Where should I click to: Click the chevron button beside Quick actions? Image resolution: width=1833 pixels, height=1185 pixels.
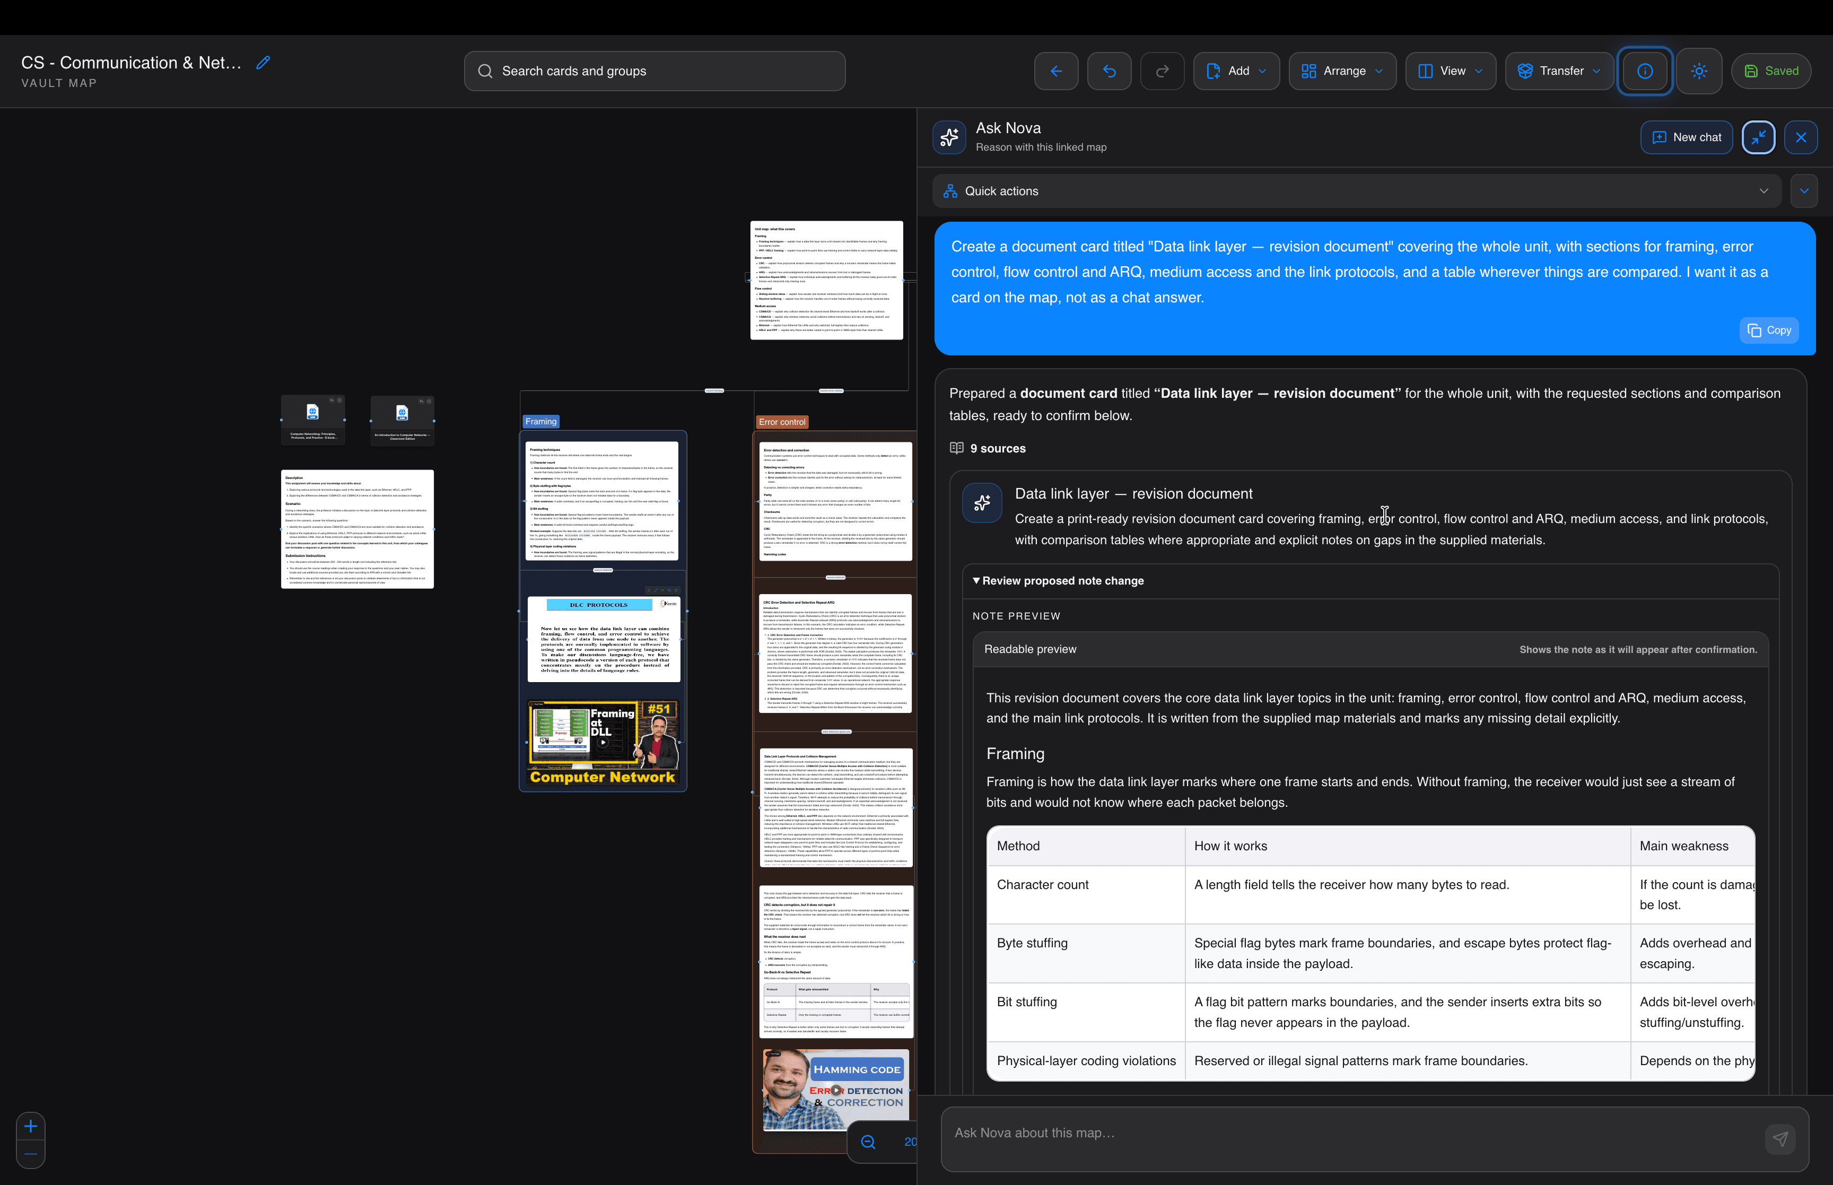[x=1804, y=191]
